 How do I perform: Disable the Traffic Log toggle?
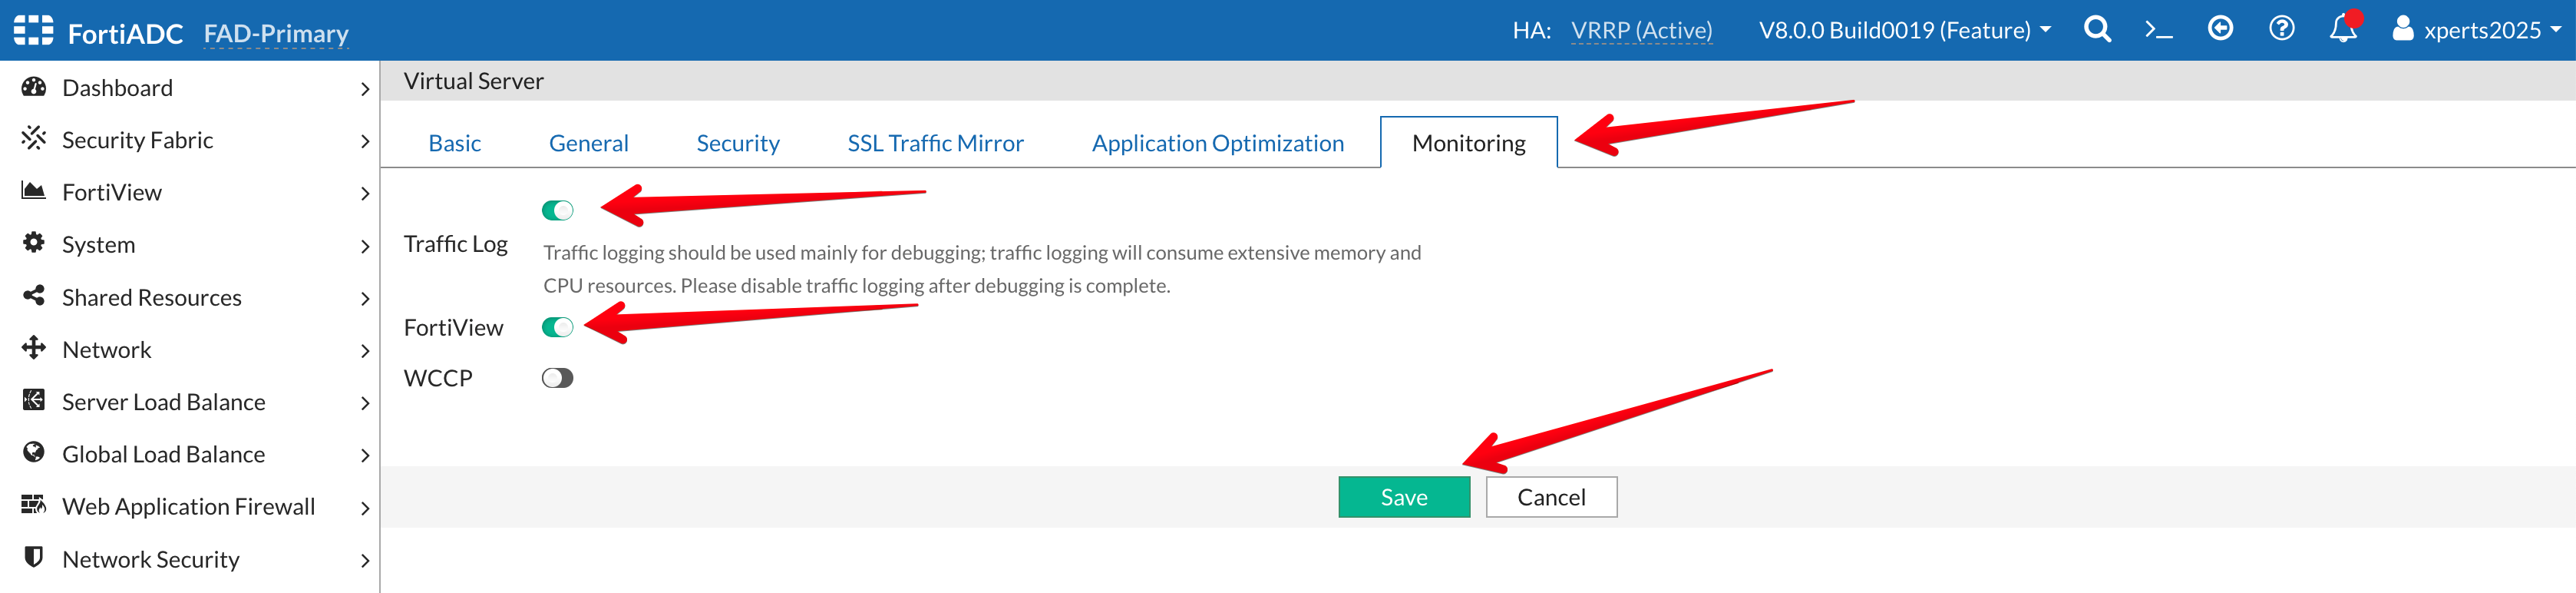point(557,210)
